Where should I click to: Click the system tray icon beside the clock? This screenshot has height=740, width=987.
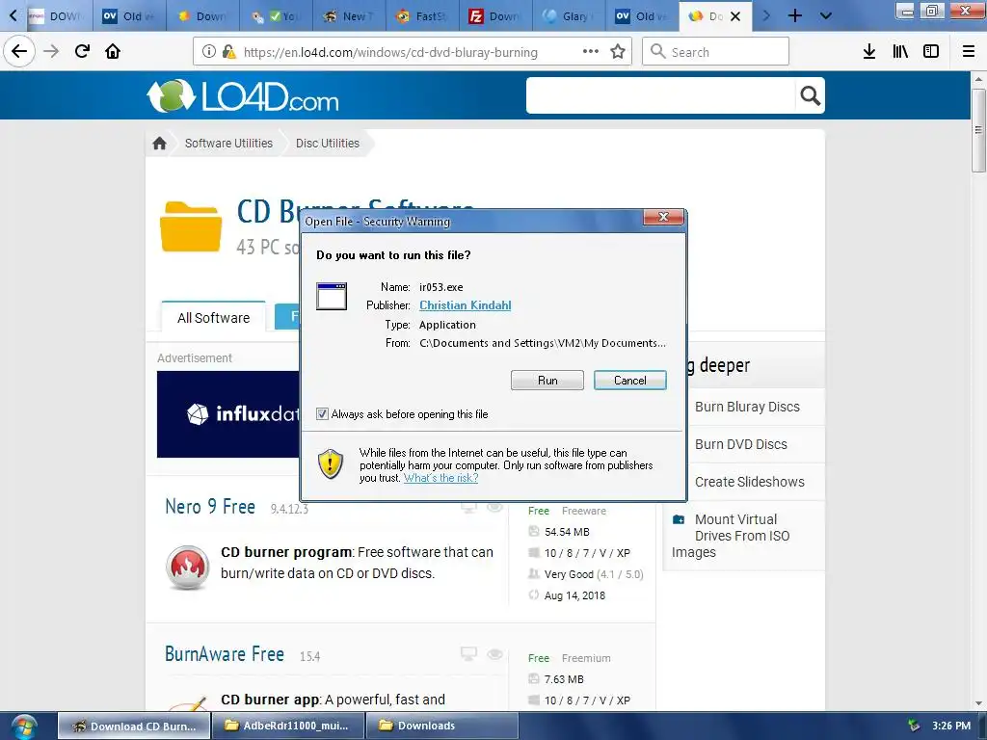[913, 727]
